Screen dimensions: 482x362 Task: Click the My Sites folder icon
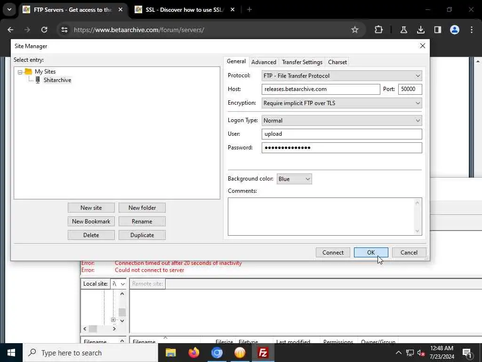pos(28,72)
